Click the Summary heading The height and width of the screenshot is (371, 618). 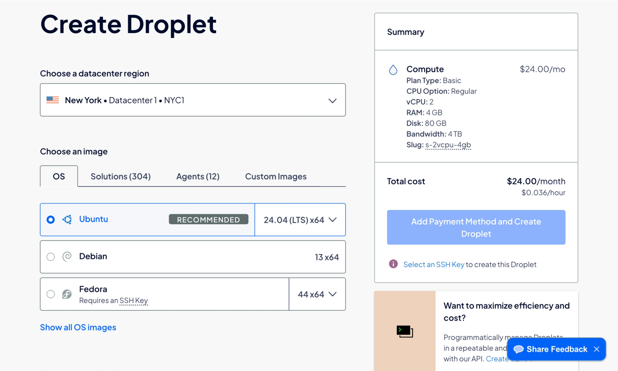405,32
